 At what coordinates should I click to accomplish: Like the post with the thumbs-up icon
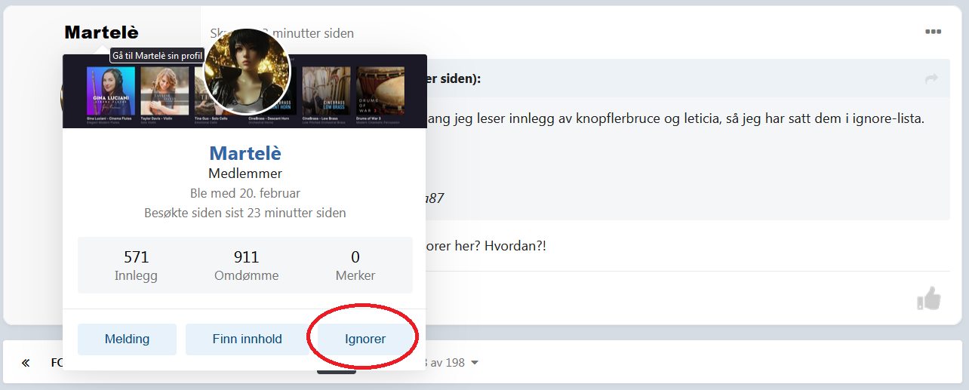929,299
